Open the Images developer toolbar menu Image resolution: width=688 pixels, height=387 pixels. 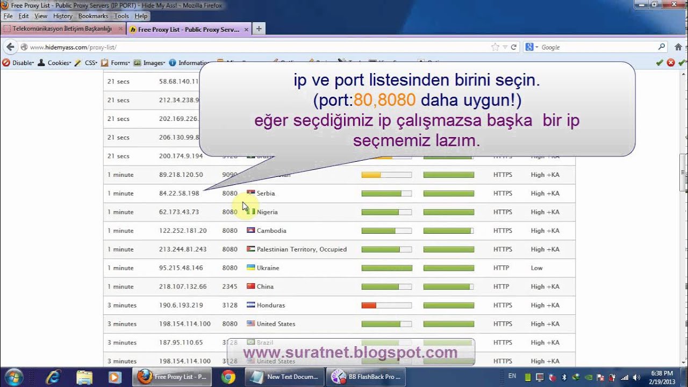pos(149,63)
